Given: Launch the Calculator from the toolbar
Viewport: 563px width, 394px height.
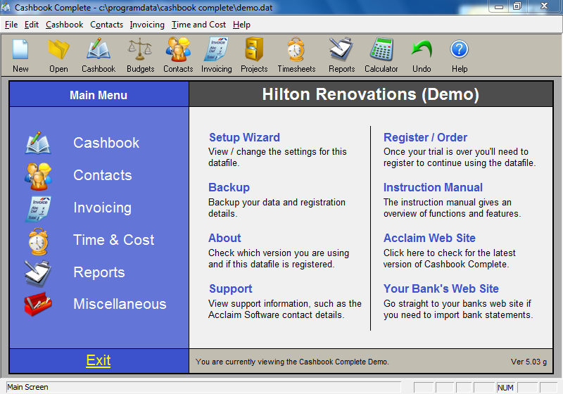Looking at the screenshot, I should pos(381,50).
